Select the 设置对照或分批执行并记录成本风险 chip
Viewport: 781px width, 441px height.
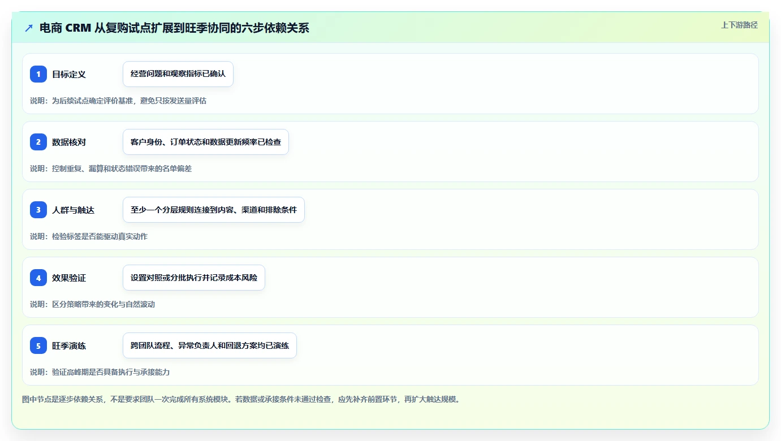(194, 278)
